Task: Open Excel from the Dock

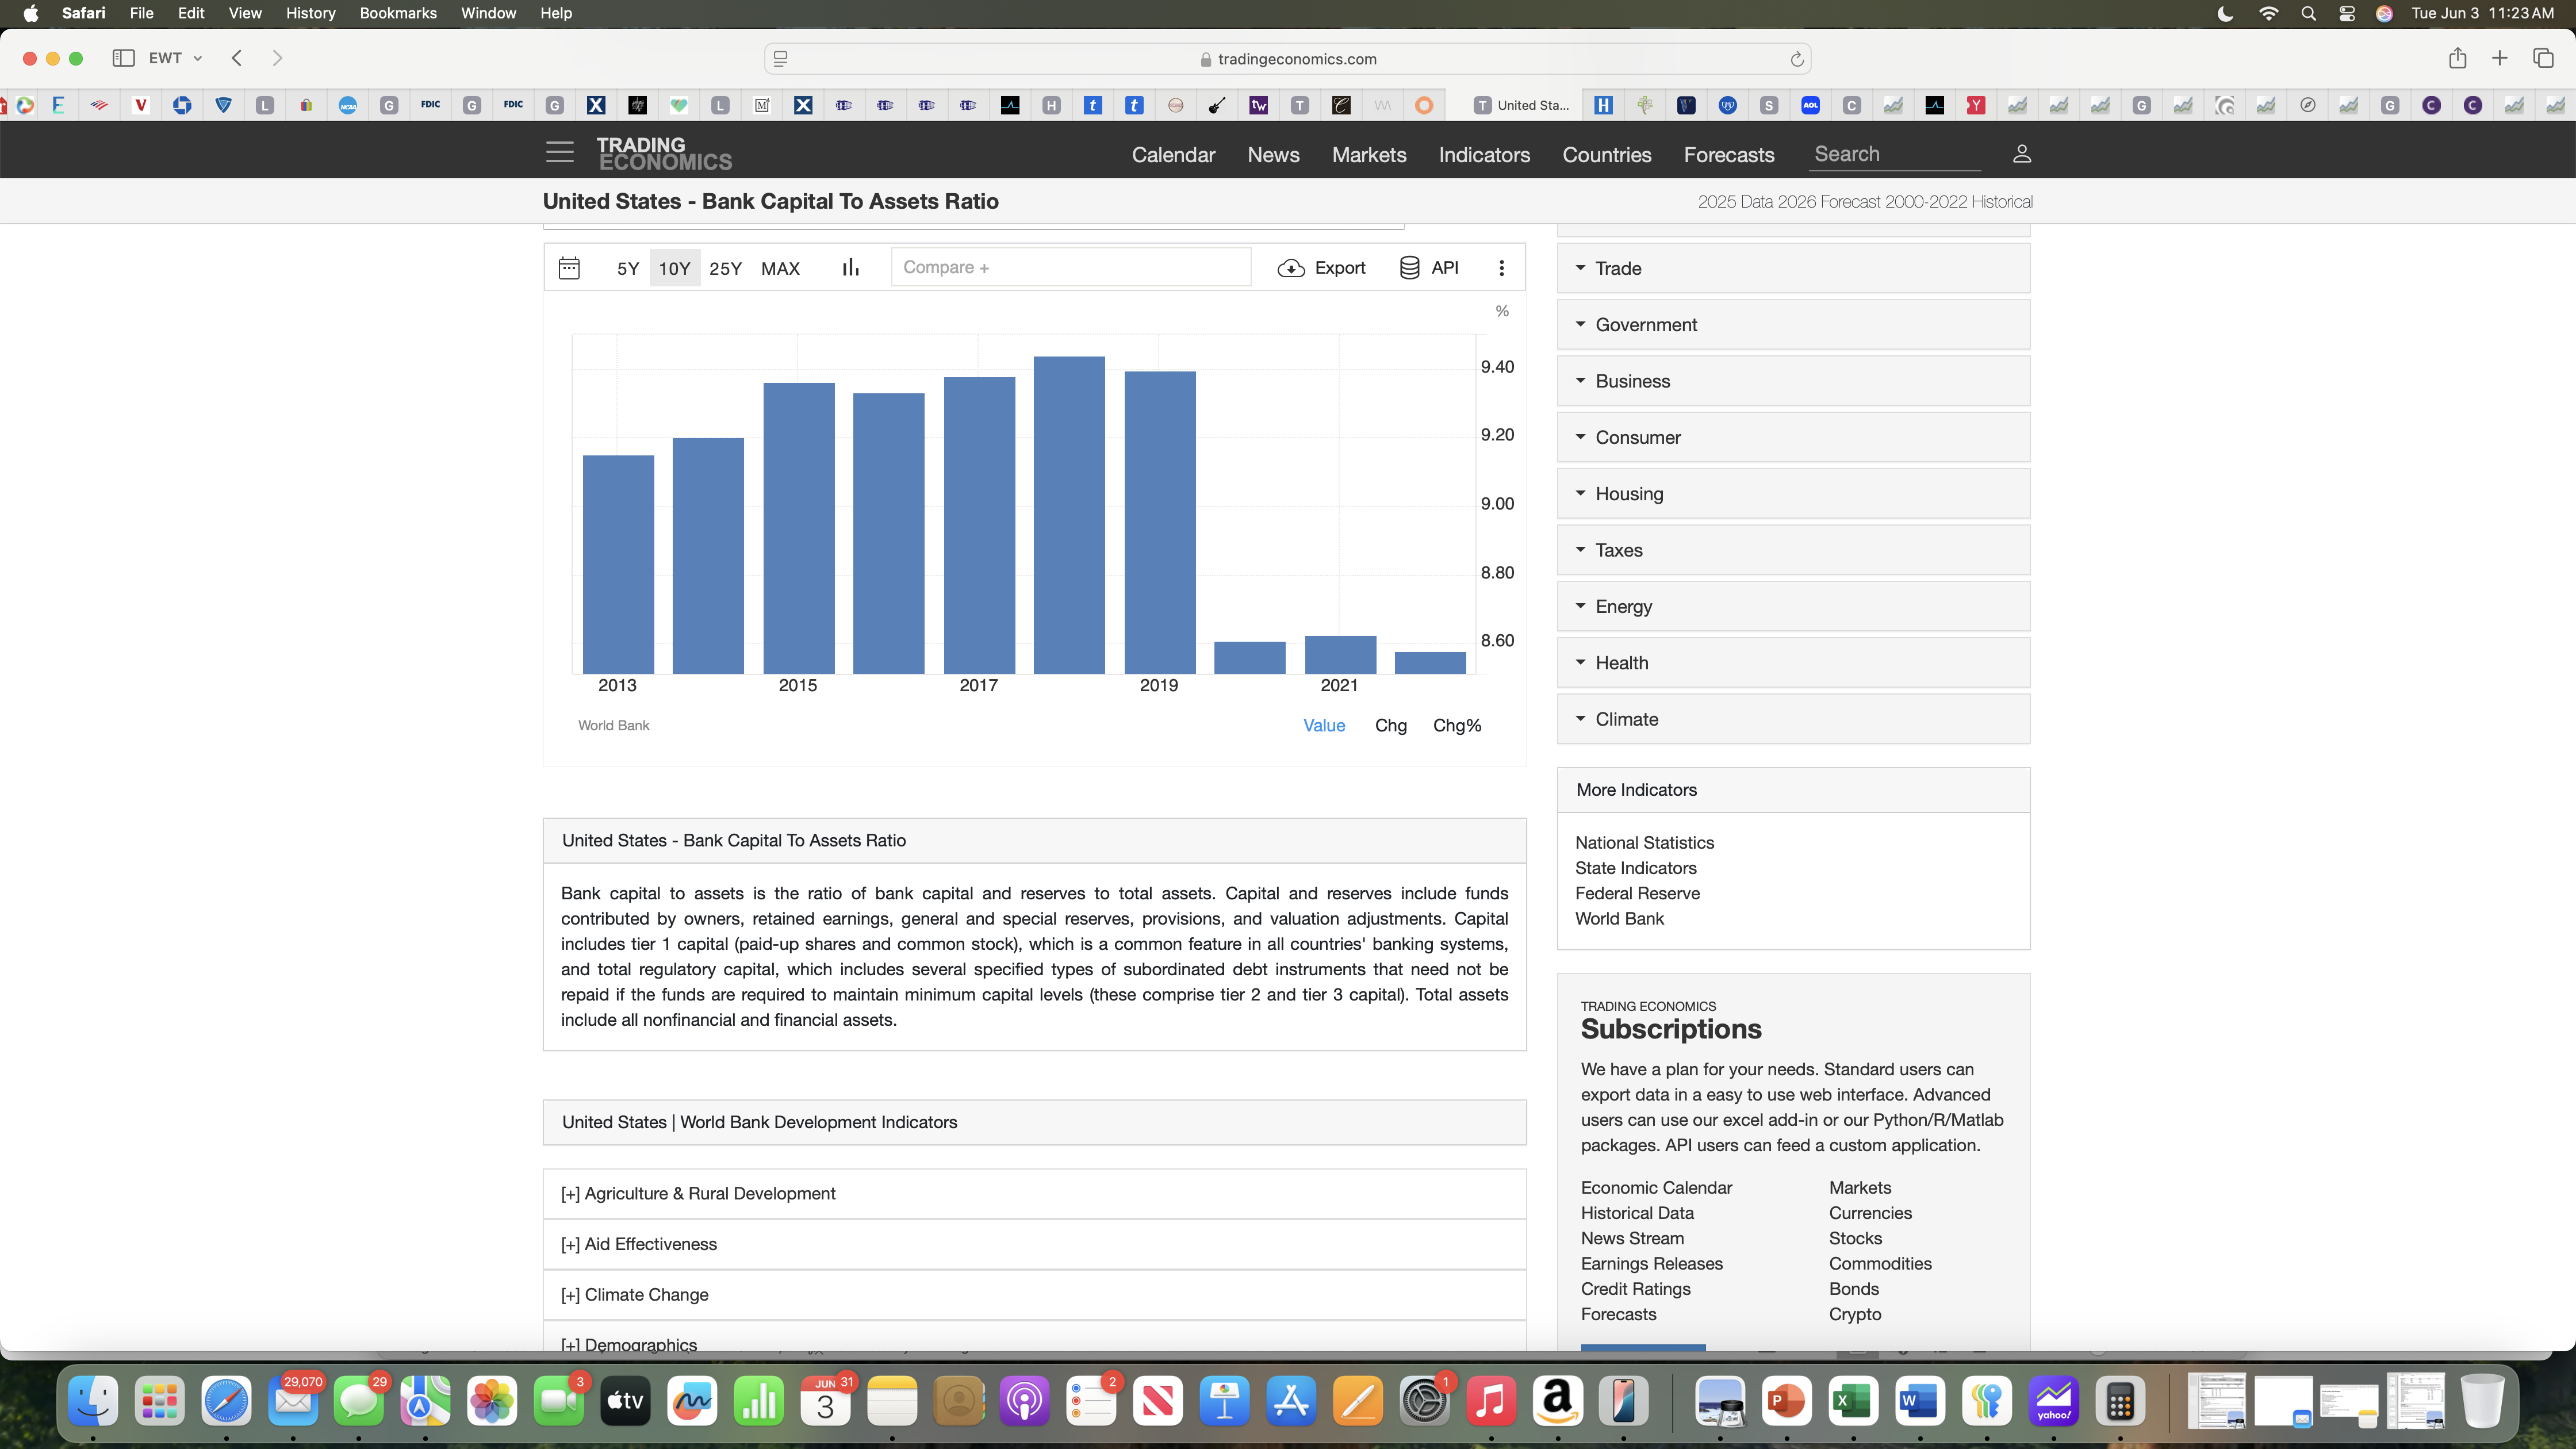Action: click(1853, 1401)
